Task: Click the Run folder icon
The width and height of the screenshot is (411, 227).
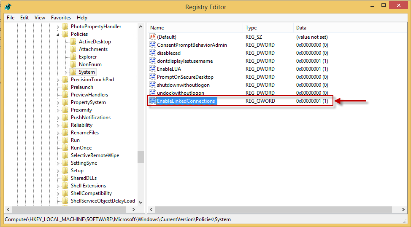Action: tap(65, 140)
